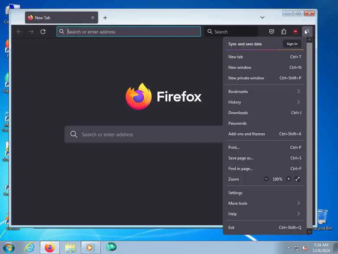Viewport: 338px width, 254px height.
Task: Reset zoom via 100% label
Action: pyautogui.click(x=277, y=179)
